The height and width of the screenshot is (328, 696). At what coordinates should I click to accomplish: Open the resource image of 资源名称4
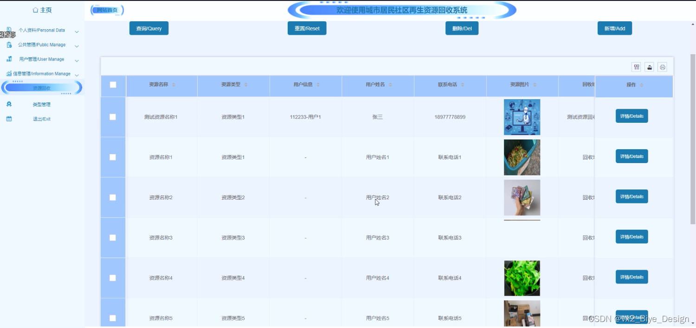coord(522,278)
